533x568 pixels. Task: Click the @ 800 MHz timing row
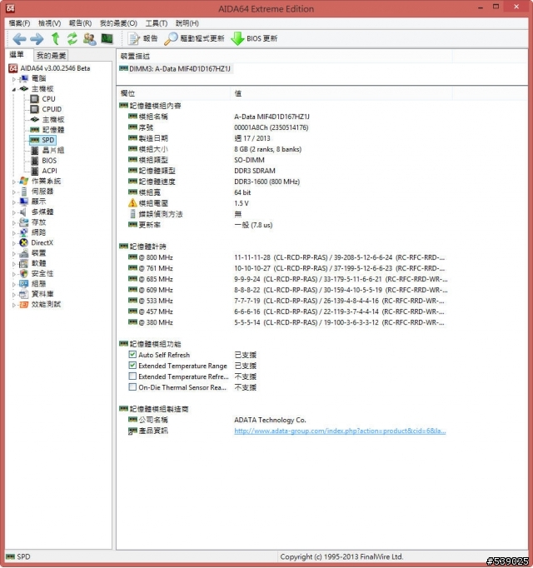coord(286,257)
